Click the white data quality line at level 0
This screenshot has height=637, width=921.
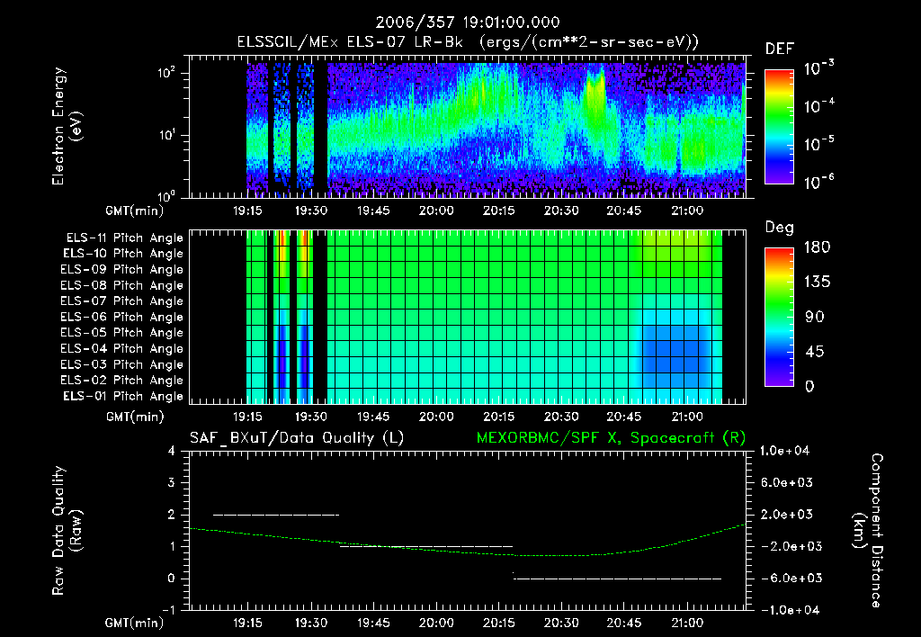(617, 579)
